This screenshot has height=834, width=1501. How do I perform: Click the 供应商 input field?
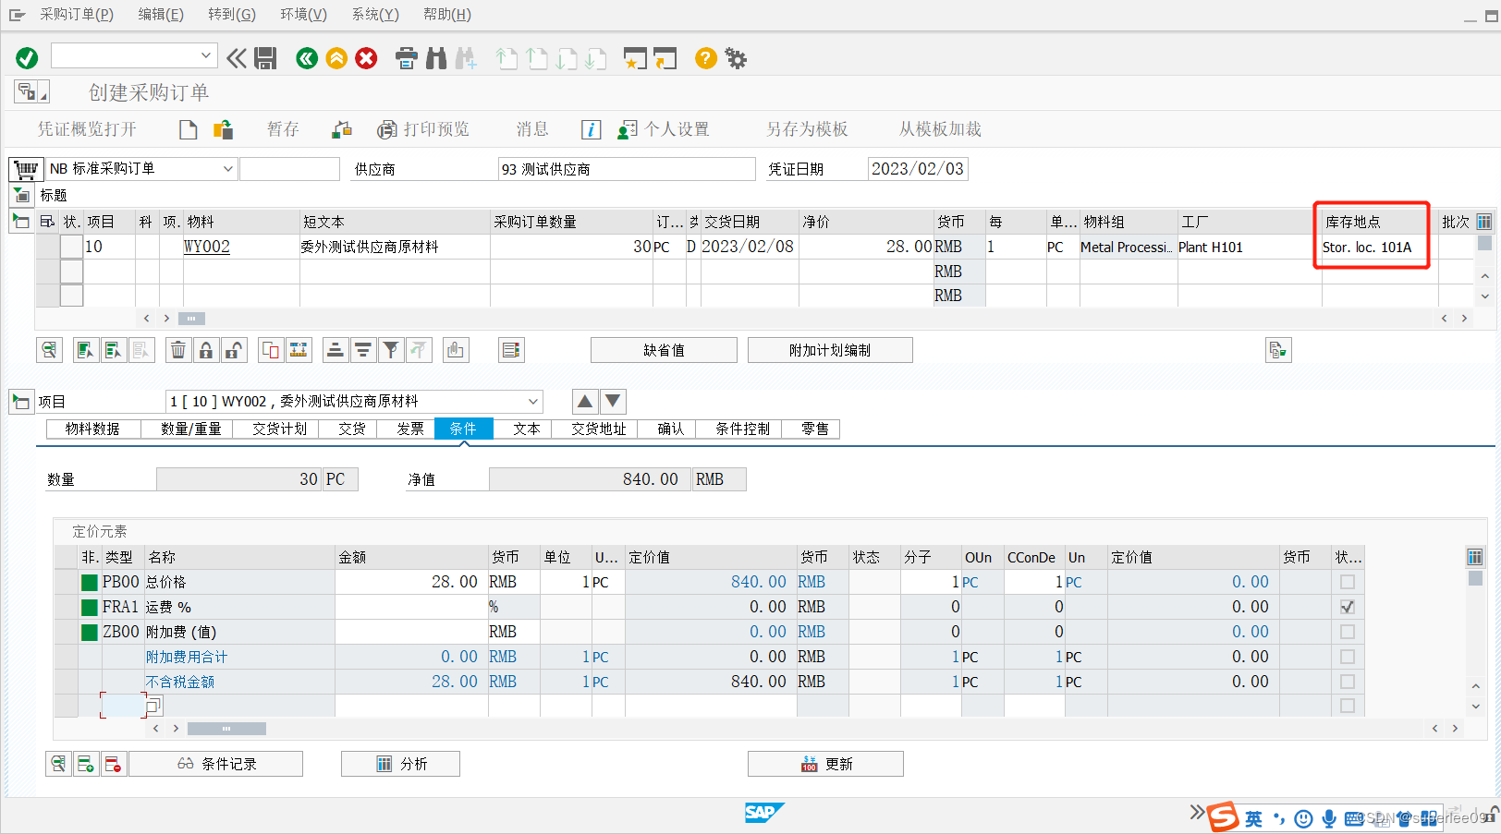coord(628,169)
